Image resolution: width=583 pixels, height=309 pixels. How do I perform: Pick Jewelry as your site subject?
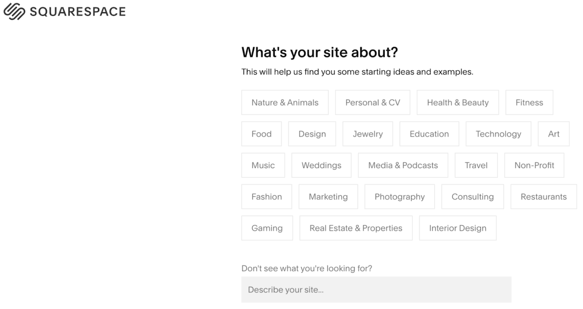point(367,134)
